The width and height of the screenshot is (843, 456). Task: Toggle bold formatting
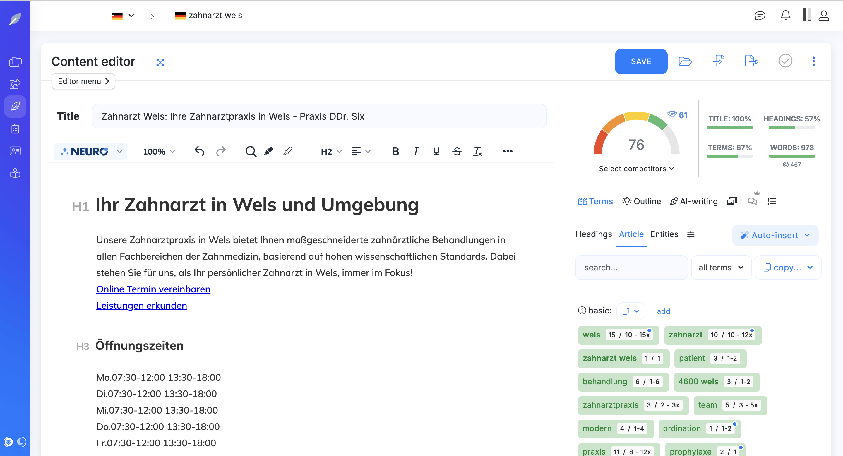point(395,151)
